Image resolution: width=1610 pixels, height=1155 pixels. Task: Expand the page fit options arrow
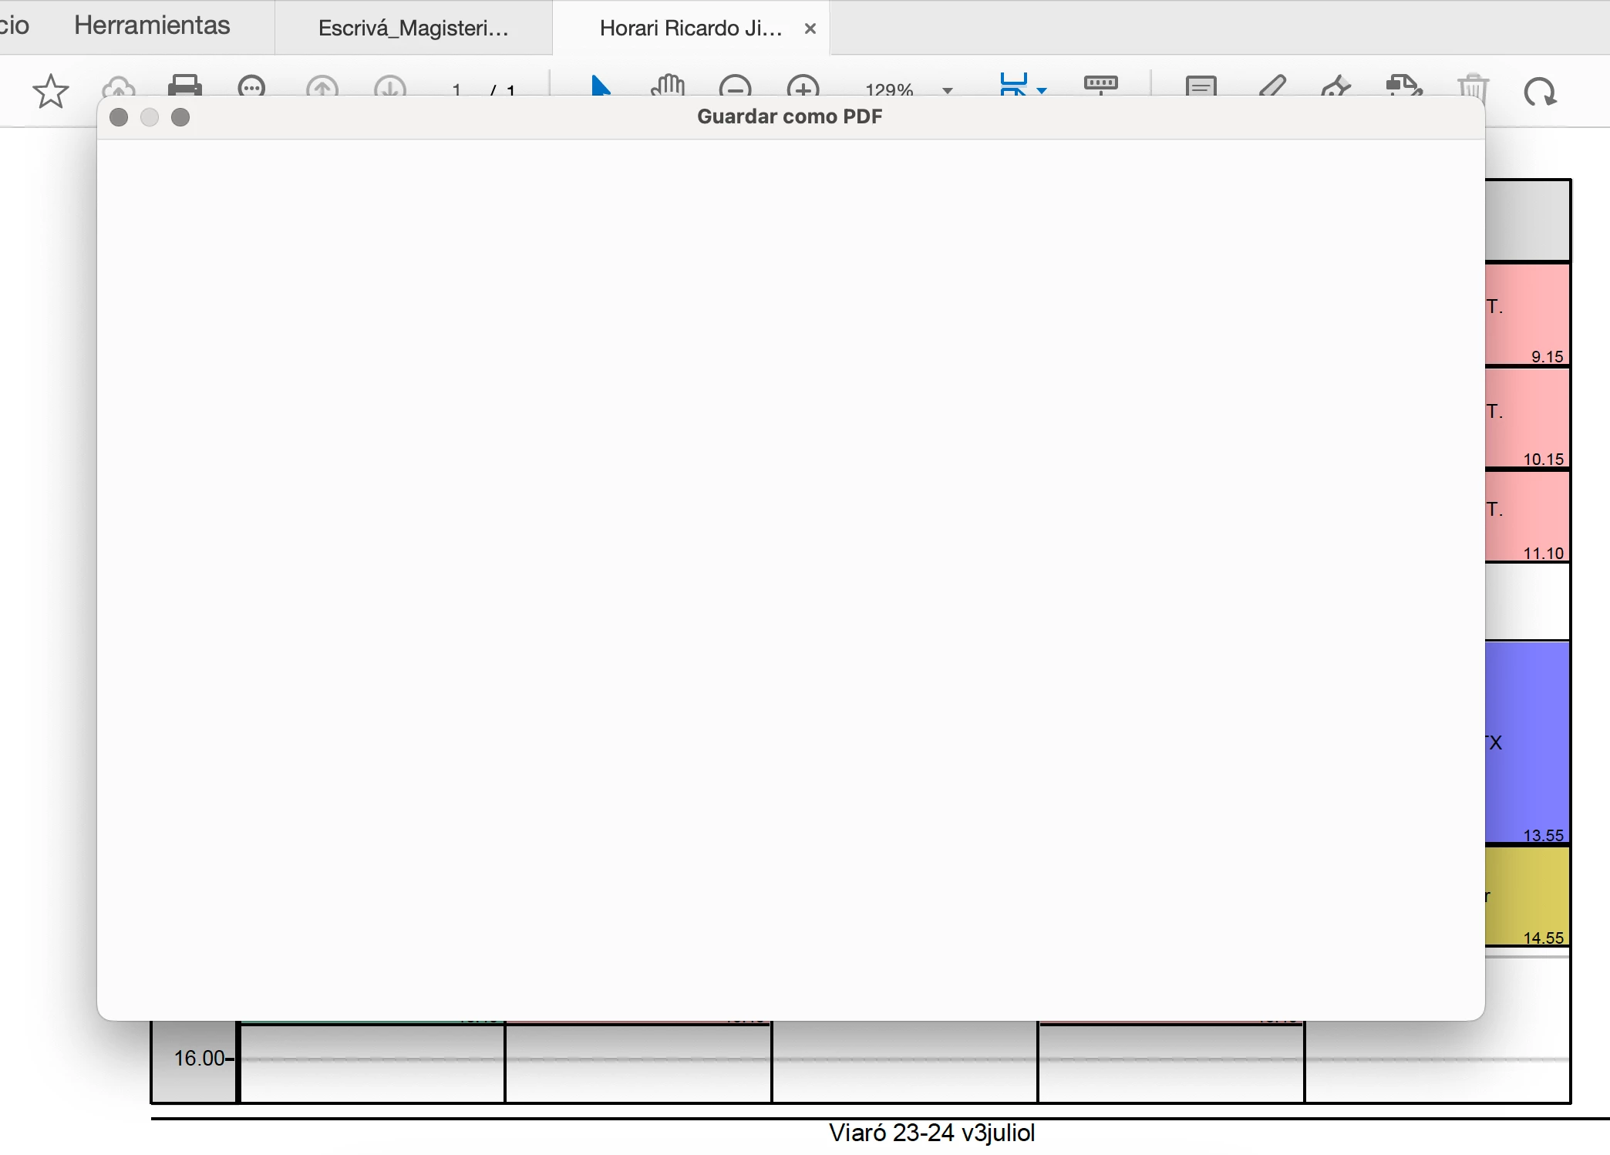click(x=1042, y=90)
